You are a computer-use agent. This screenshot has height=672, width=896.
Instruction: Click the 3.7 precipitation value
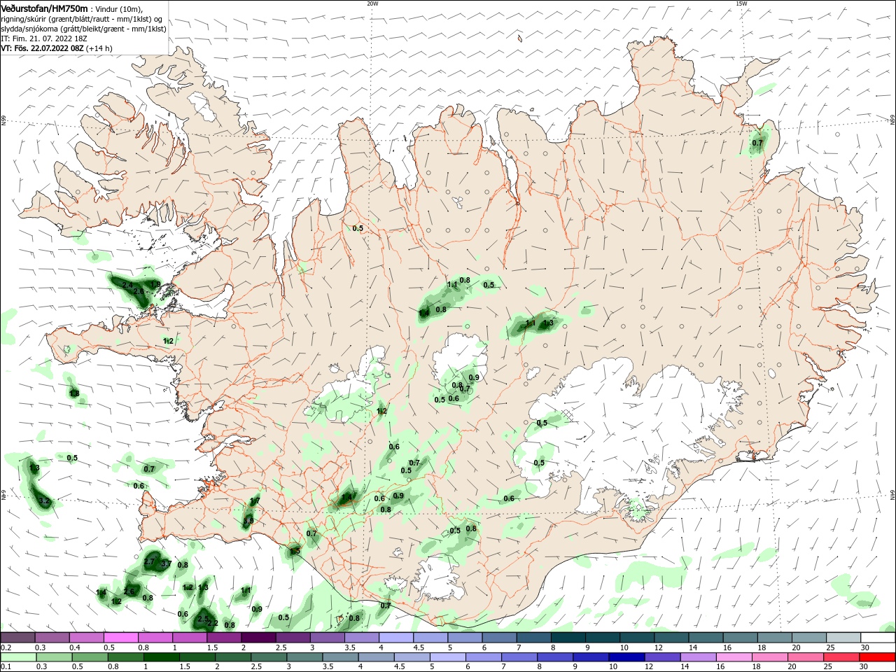[166, 563]
